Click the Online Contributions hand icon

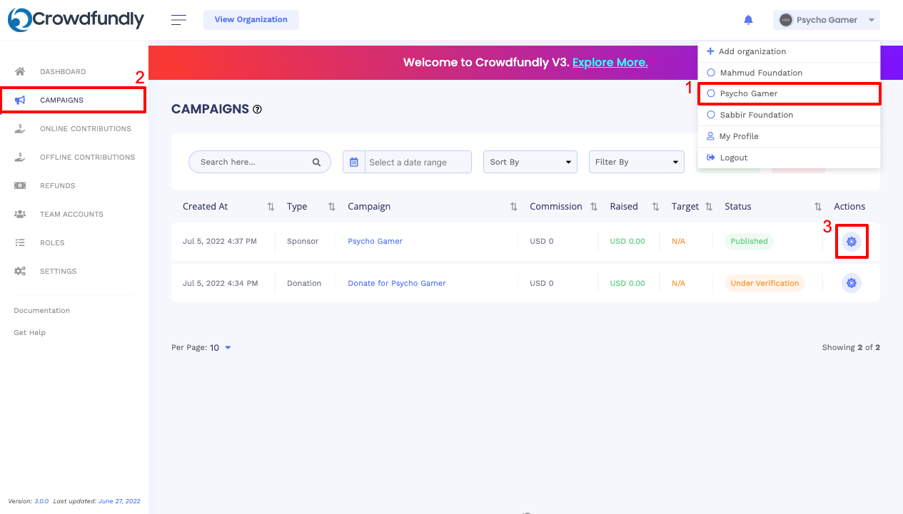pos(20,128)
